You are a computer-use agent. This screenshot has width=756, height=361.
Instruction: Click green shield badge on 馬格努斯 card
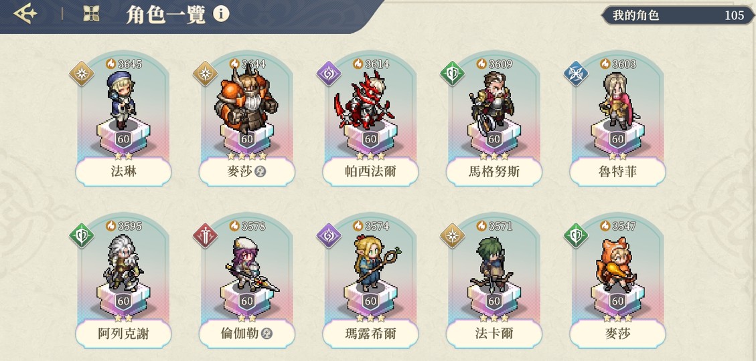tap(452, 74)
